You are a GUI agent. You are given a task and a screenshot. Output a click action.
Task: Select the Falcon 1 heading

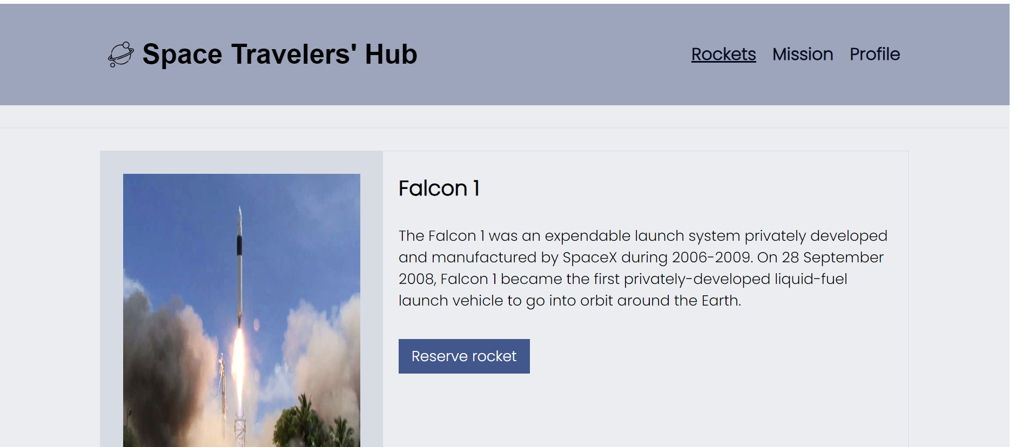pos(439,188)
